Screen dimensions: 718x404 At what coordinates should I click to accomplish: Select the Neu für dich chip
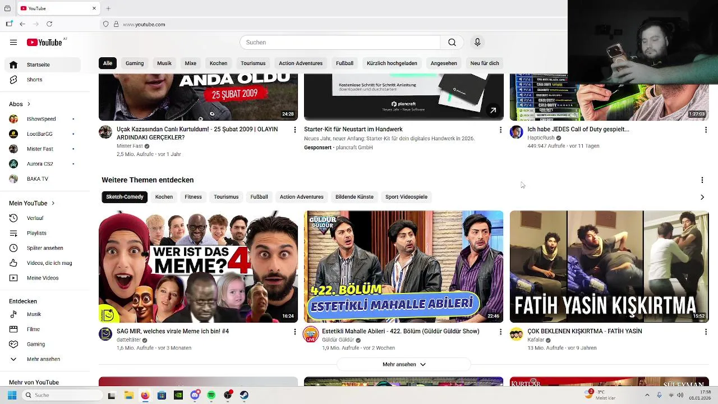coord(485,63)
